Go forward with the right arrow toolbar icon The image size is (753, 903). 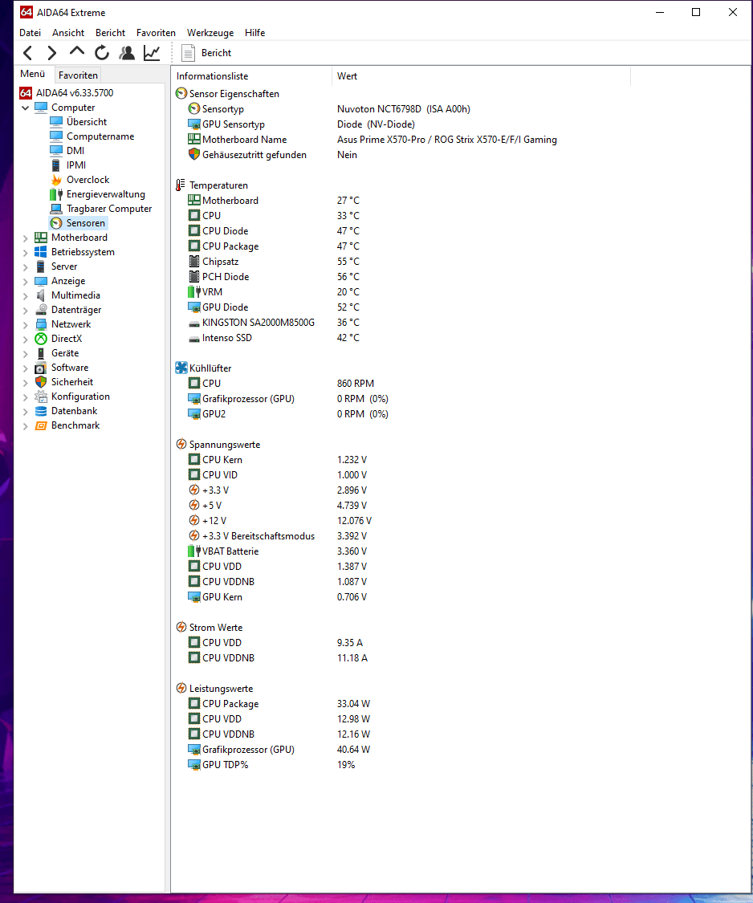pos(52,53)
